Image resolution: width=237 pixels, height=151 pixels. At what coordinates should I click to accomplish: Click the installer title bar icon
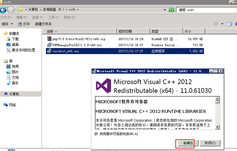coord(94,71)
